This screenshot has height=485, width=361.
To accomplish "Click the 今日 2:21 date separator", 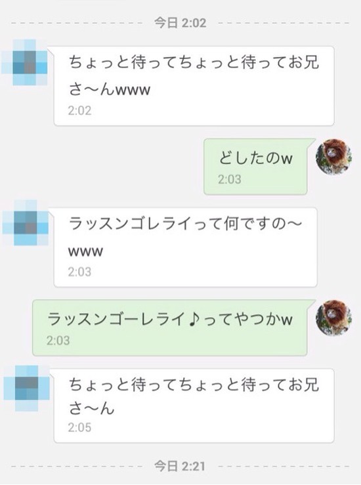I will tap(180, 466).
